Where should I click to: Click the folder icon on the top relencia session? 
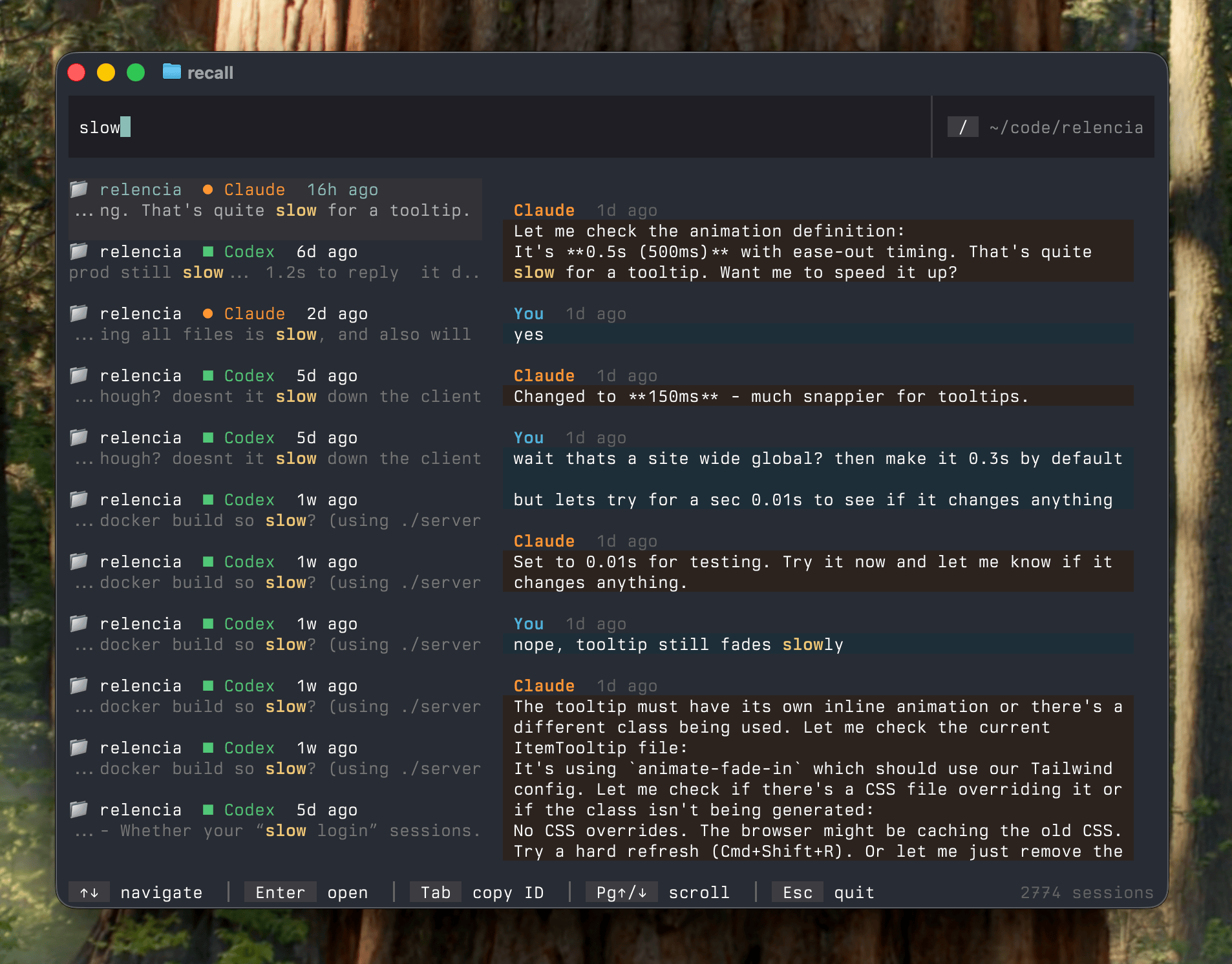tap(79, 189)
